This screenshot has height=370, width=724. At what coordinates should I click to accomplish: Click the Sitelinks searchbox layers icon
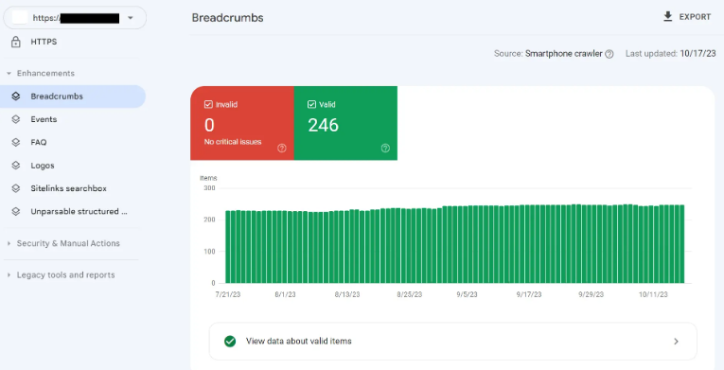16,188
